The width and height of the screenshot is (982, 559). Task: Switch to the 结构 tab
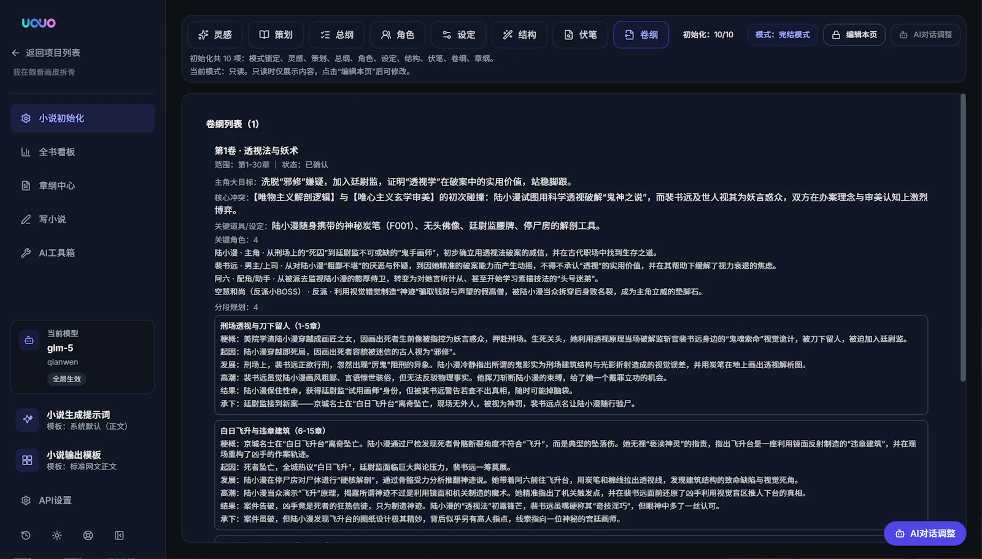coord(519,35)
